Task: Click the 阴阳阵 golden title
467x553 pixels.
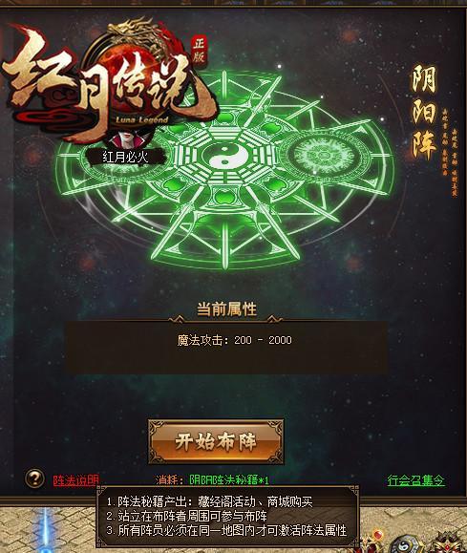Action: click(425, 112)
